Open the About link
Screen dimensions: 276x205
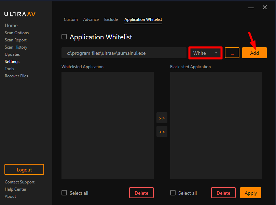pos(10,196)
